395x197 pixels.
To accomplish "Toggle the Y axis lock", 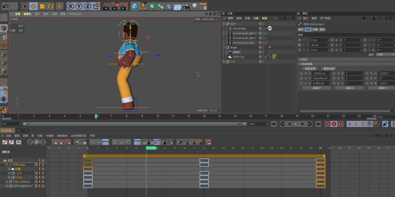I will [79, 6].
